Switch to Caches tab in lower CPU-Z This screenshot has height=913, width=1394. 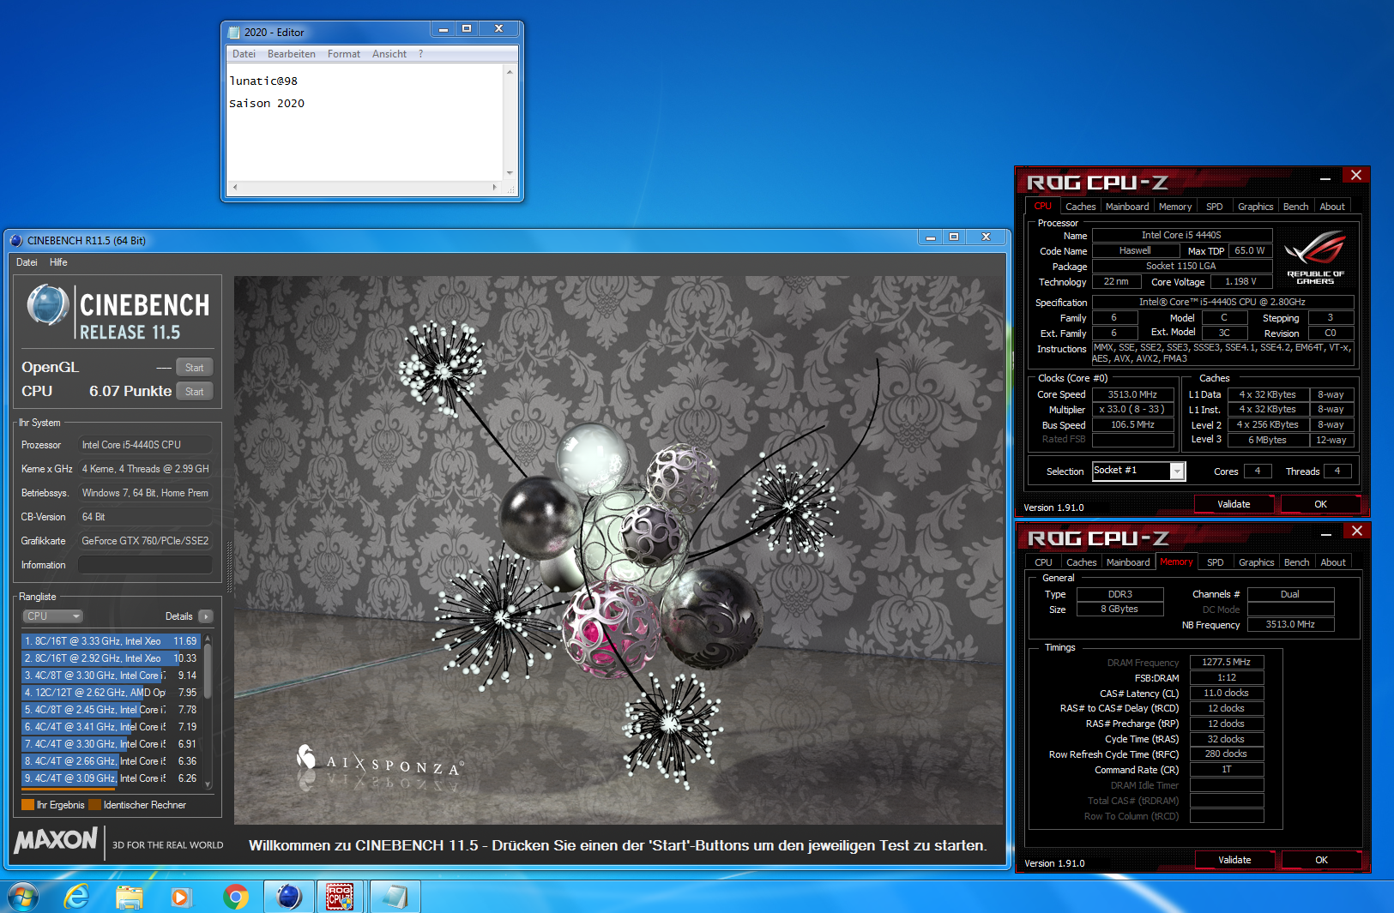point(1081,562)
